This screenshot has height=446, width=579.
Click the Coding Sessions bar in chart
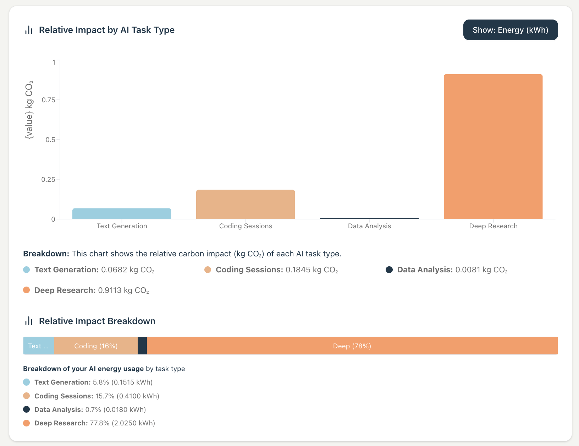(246, 205)
